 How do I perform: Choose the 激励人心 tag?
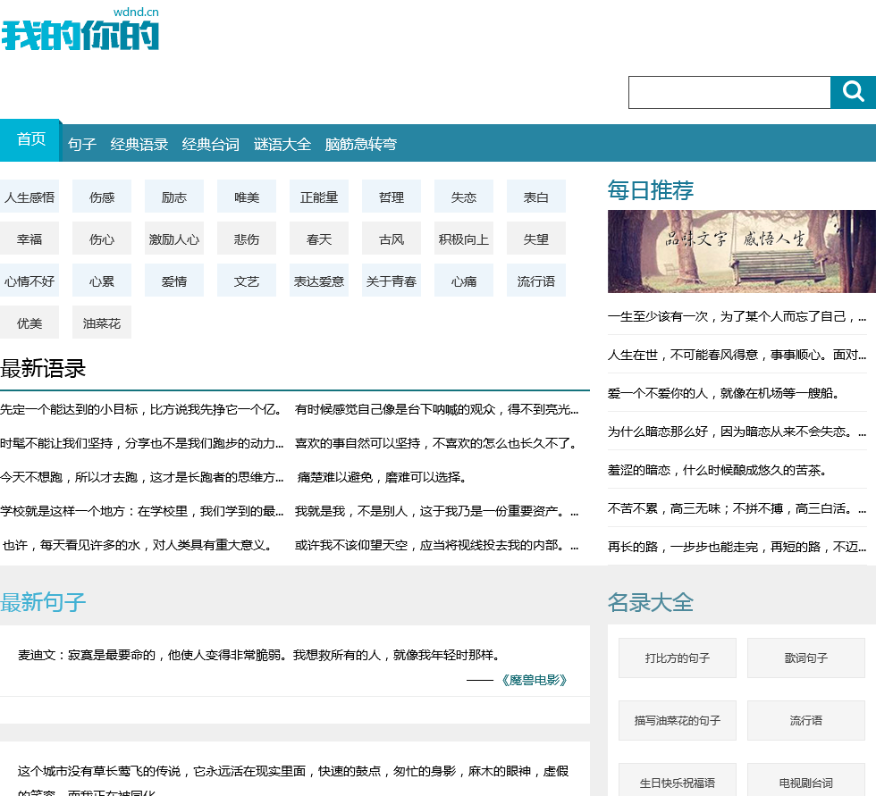click(x=174, y=239)
